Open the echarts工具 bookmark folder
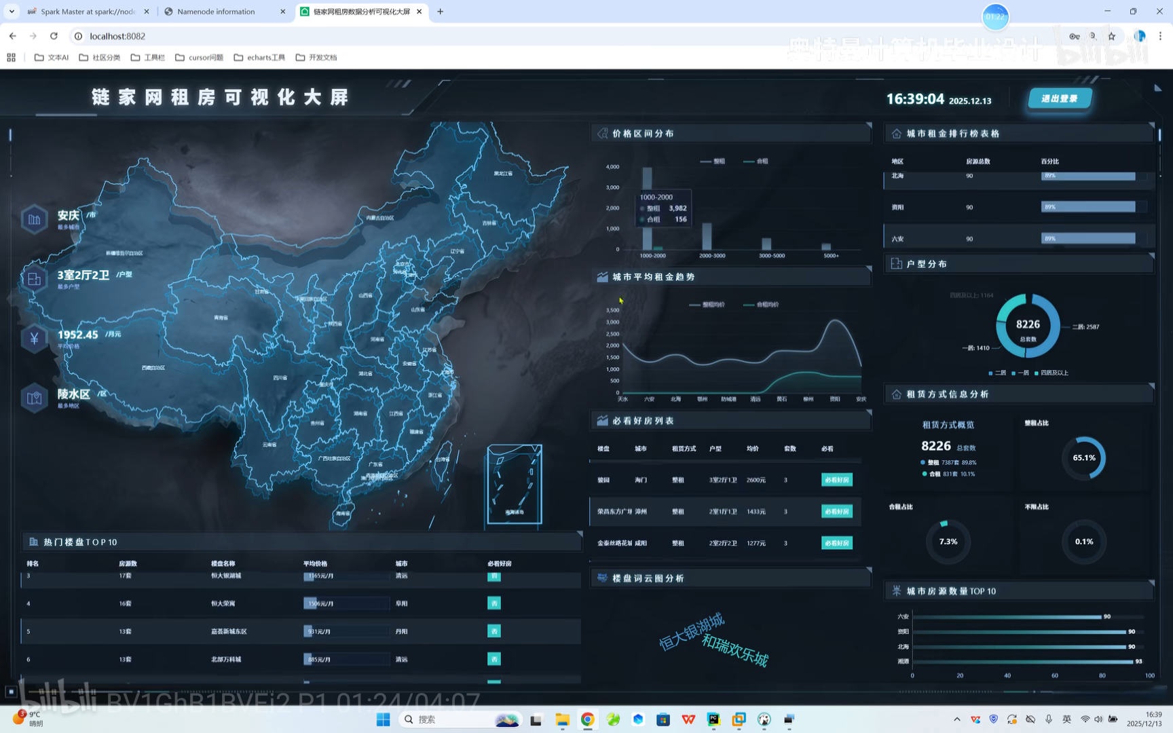Screen dimensions: 1173x733 click(260, 58)
